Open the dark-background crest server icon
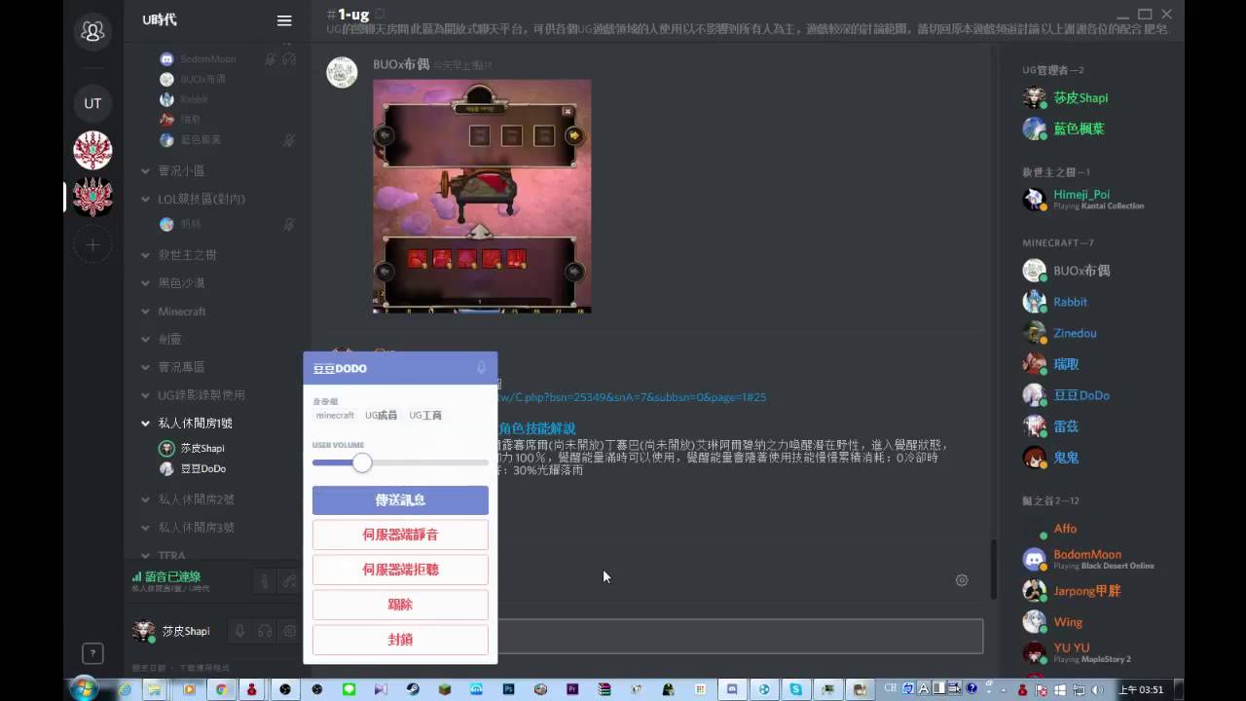Screen dimensions: 1246x701 [x=92, y=197]
